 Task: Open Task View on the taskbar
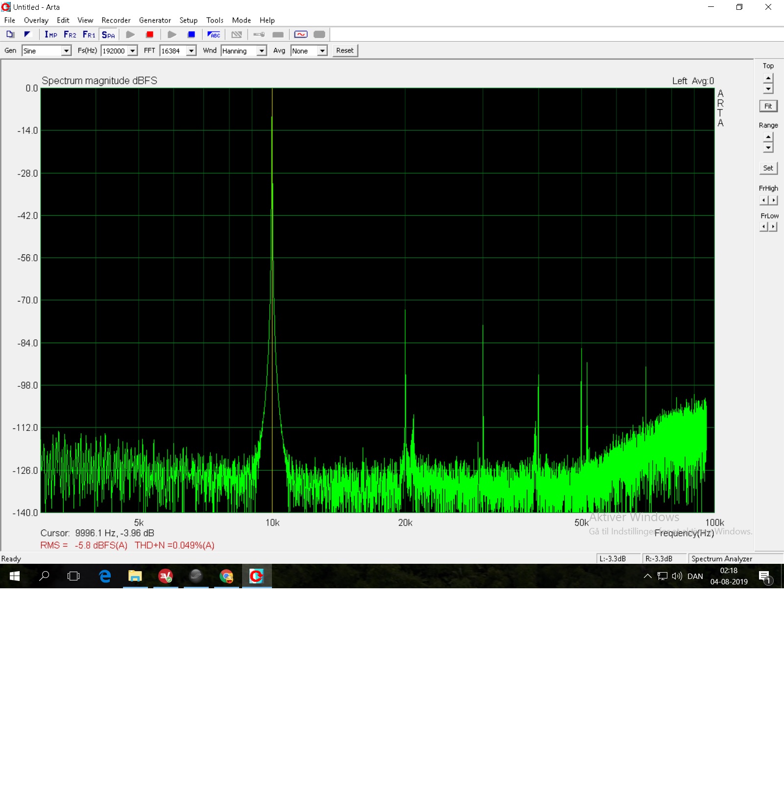pos(73,576)
